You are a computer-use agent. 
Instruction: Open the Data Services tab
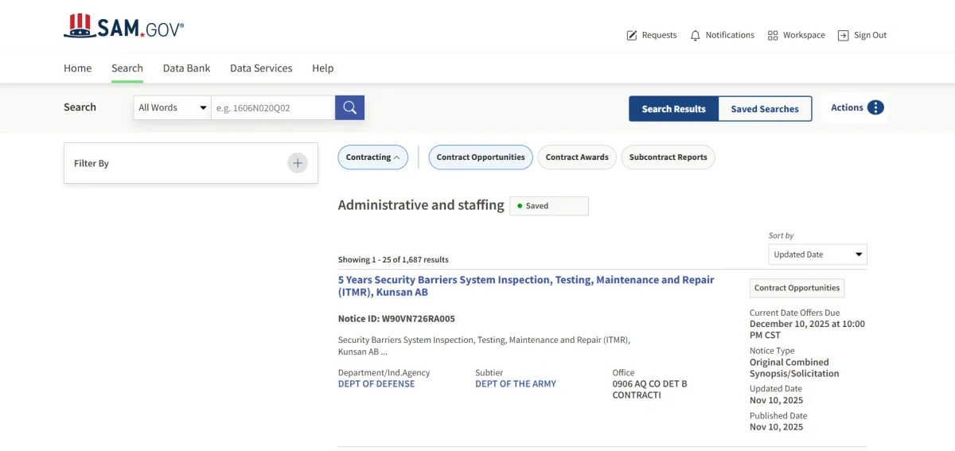(x=261, y=68)
